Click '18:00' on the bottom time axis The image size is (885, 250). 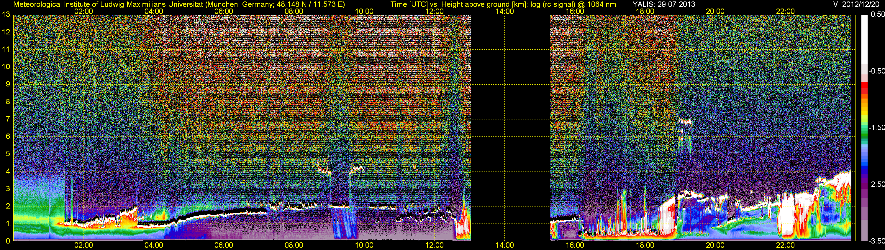tap(645, 245)
